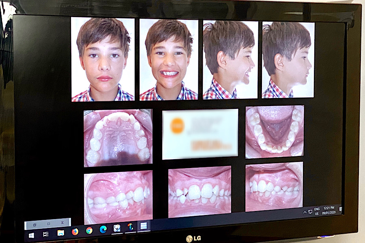
Task: Open the Windows Start menu
Action: [31, 235]
